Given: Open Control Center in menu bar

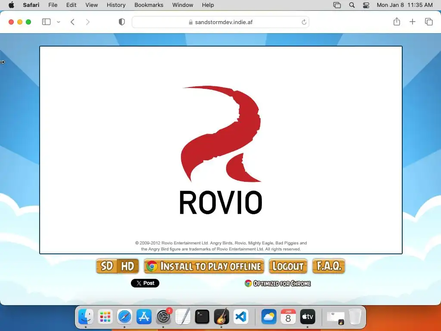Looking at the screenshot, I should 366,5.
